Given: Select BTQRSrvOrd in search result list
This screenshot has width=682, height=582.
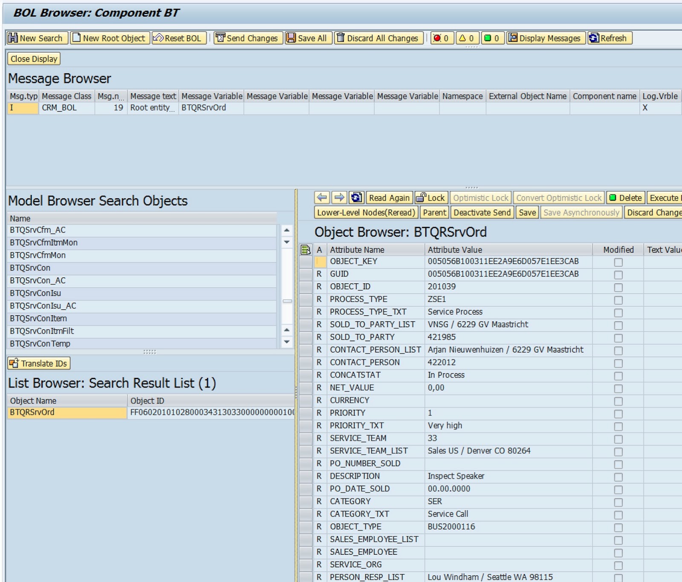Looking at the screenshot, I should [67, 412].
